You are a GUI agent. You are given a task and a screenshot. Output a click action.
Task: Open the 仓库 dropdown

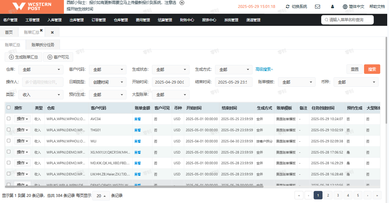(x=41, y=70)
